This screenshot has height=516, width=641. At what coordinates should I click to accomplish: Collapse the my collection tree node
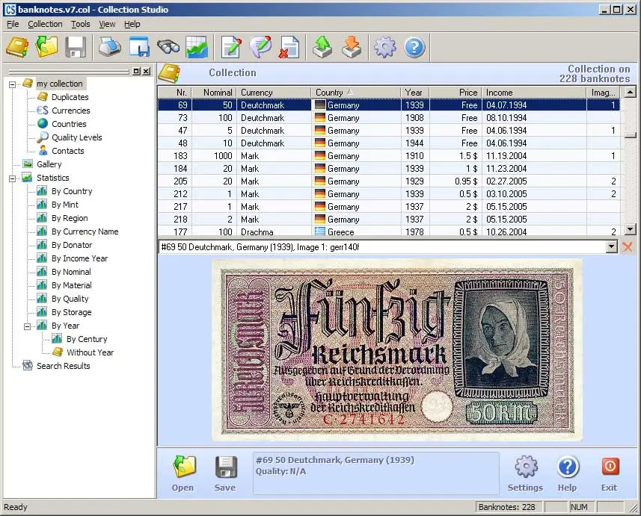(x=12, y=84)
